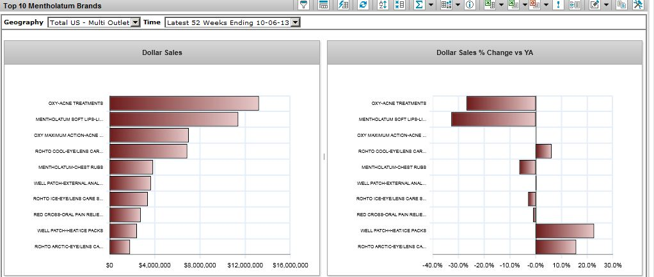Click the lightning bolt table icon
Viewport: 654px width, 277px height.
[x=343, y=5]
